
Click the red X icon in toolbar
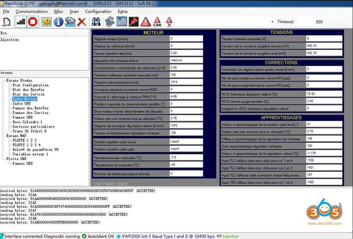tap(82, 22)
